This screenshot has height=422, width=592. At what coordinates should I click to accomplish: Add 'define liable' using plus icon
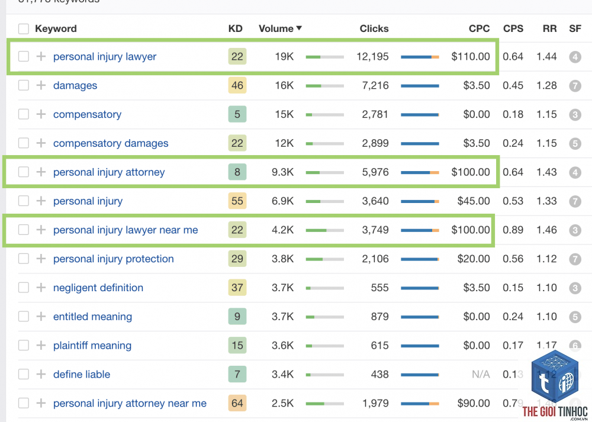pyautogui.click(x=41, y=374)
